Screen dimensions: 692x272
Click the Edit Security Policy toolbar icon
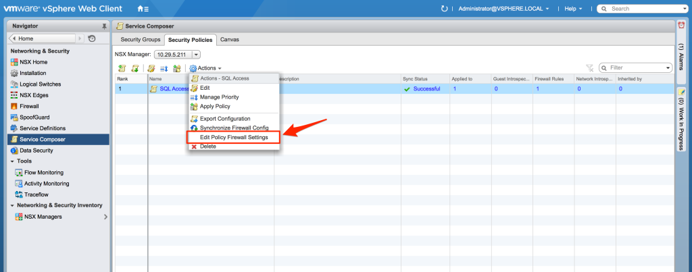tap(151, 68)
